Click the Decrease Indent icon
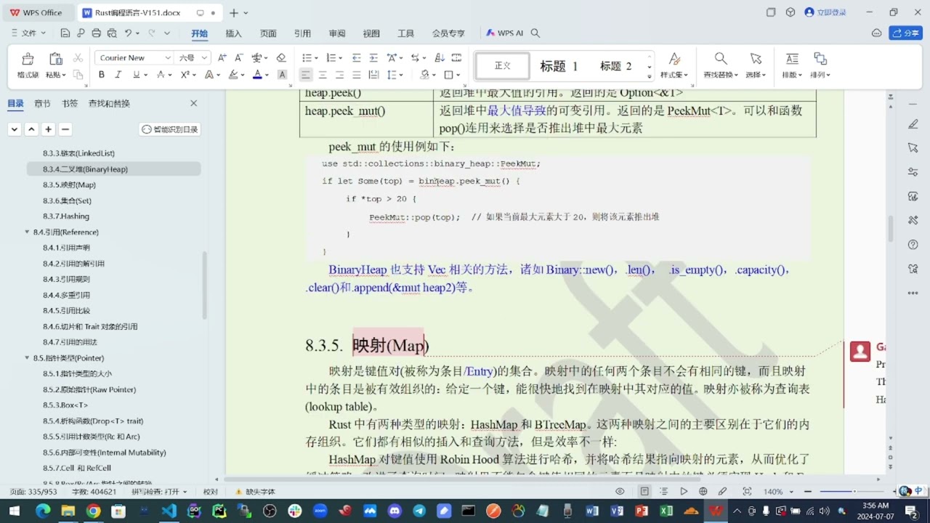 356,58
